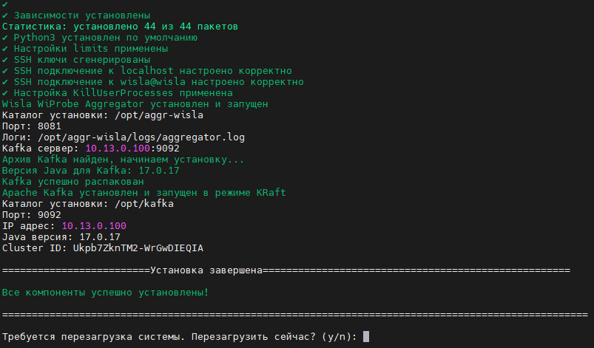The image size is (594, 348).
Task: Click the checkmark beside "Python3 установлен по умолчанию"
Action: (5, 38)
